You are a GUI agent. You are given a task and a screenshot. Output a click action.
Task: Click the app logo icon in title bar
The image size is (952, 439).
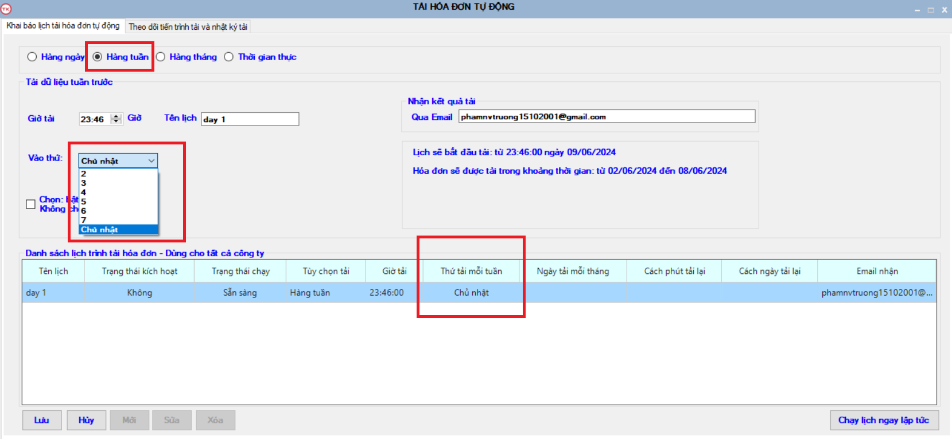6,9
